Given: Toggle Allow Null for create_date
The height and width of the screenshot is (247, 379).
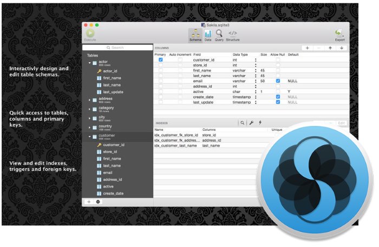Looking at the screenshot, I should pos(278,97).
